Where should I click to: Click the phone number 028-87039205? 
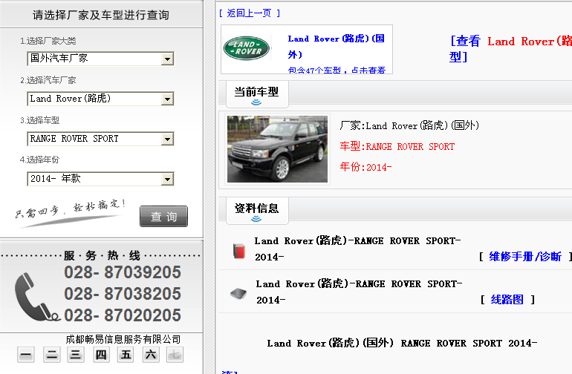click(x=123, y=272)
